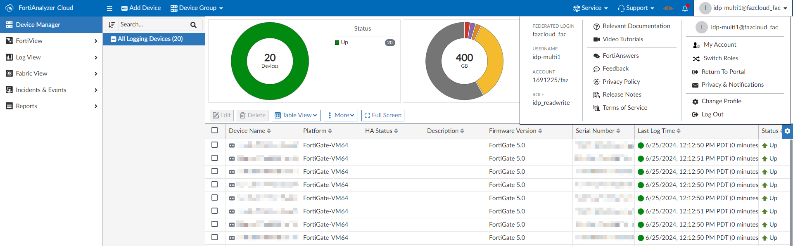Open the Release Notes link

pos(622,95)
